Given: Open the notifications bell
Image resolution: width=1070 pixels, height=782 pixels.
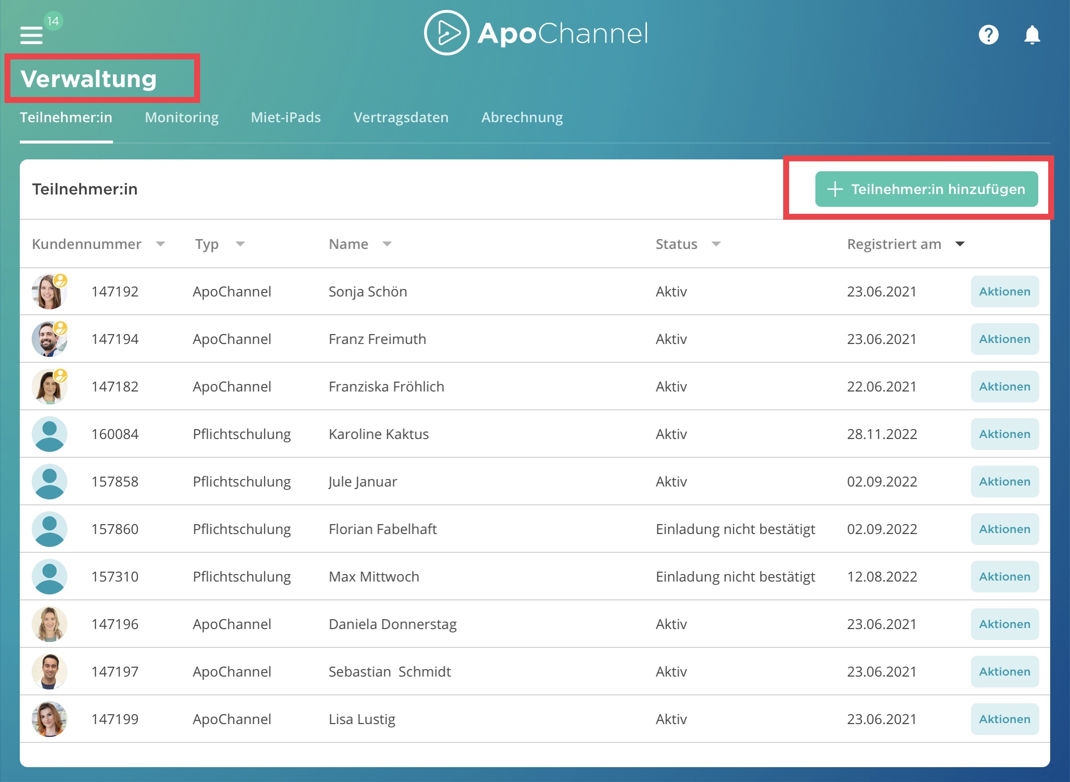Looking at the screenshot, I should [x=1032, y=35].
